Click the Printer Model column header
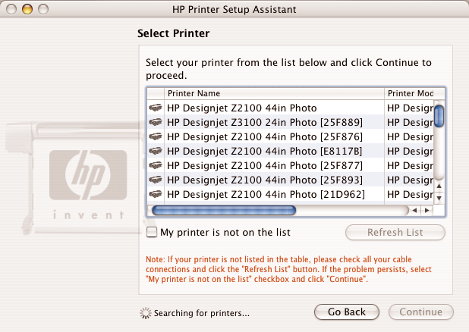This screenshot has height=332, width=469. (x=409, y=93)
